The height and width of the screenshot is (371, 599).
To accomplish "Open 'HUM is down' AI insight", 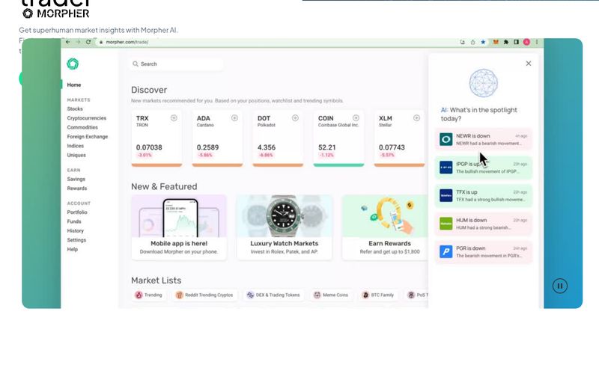I will [x=483, y=224].
